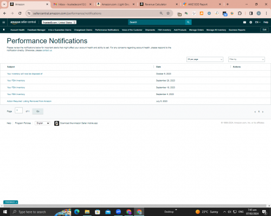Reload the page with the refresh icon
Screen dimensions: 271x216
[20, 13]
